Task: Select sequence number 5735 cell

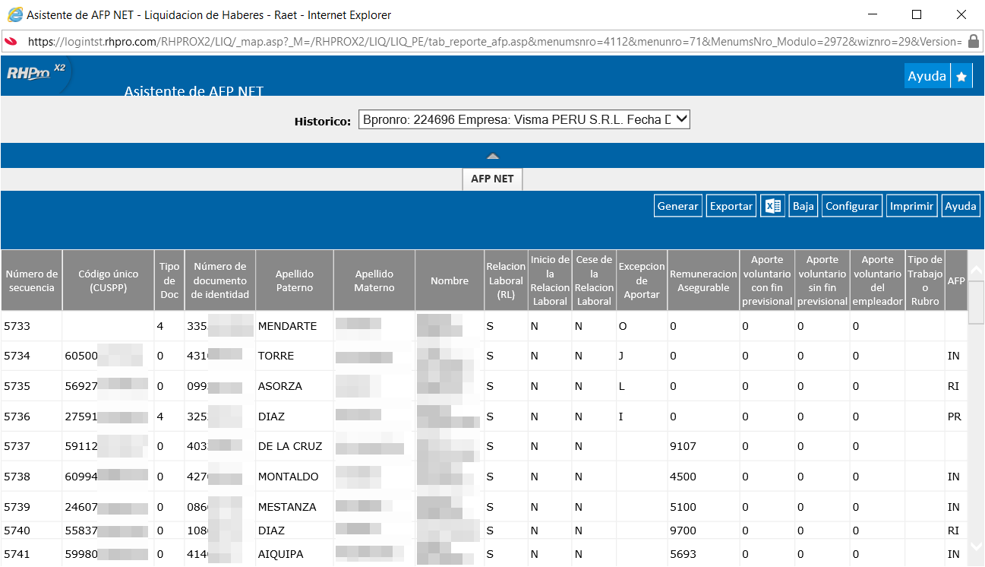Action: [32, 386]
